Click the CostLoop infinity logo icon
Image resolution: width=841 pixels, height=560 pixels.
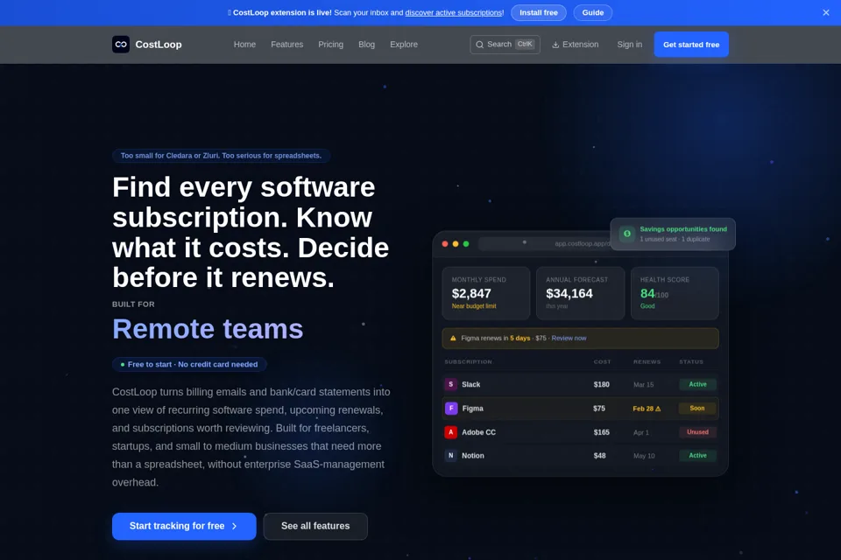[121, 45]
